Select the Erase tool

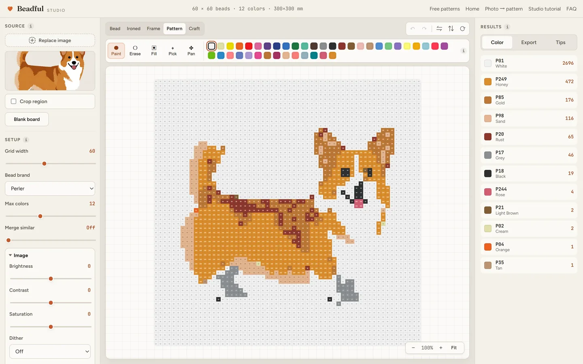coord(135,51)
